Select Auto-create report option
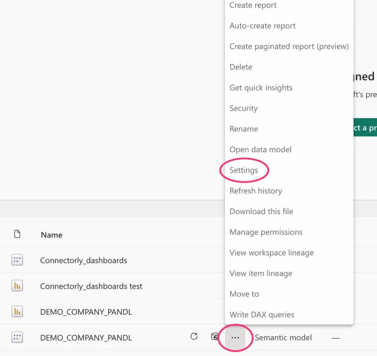 (263, 26)
